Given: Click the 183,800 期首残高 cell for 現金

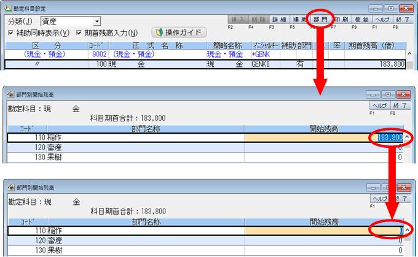Looking at the screenshot, I should (375, 64).
